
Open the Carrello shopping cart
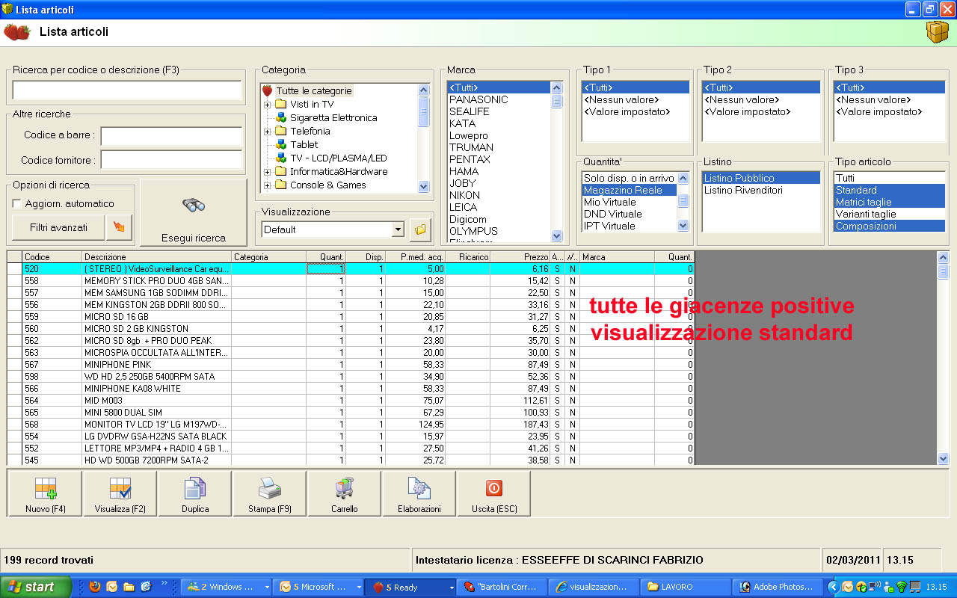tap(345, 494)
